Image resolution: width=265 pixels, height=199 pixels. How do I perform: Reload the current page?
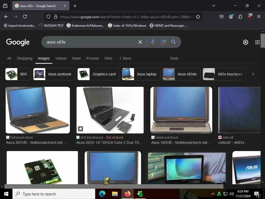(x=25, y=17)
